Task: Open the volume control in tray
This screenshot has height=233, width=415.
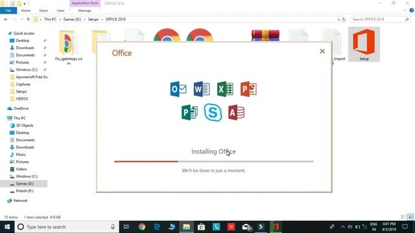Action: (350, 227)
